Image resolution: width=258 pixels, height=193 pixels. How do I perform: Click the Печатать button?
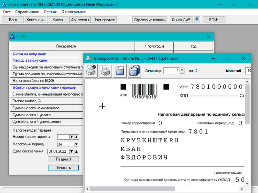tap(63, 167)
